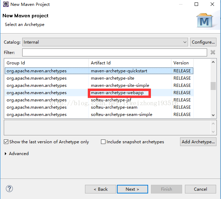Click RELEASE version of webapp row
Viewport: 221px width, 199px height.
(x=182, y=93)
